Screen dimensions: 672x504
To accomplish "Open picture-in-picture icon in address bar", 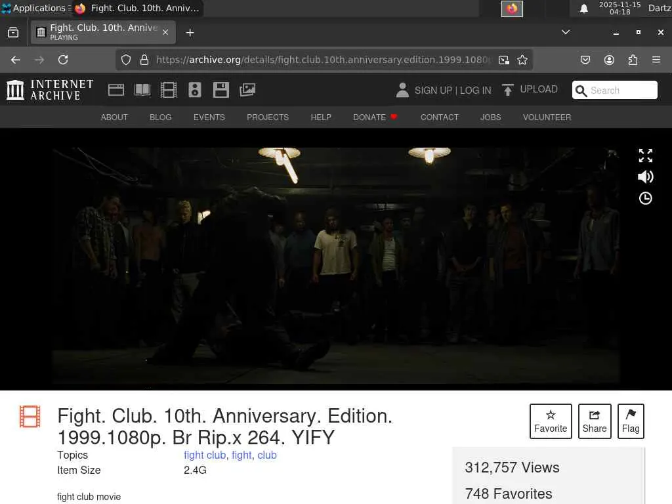I will click(504, 60).
